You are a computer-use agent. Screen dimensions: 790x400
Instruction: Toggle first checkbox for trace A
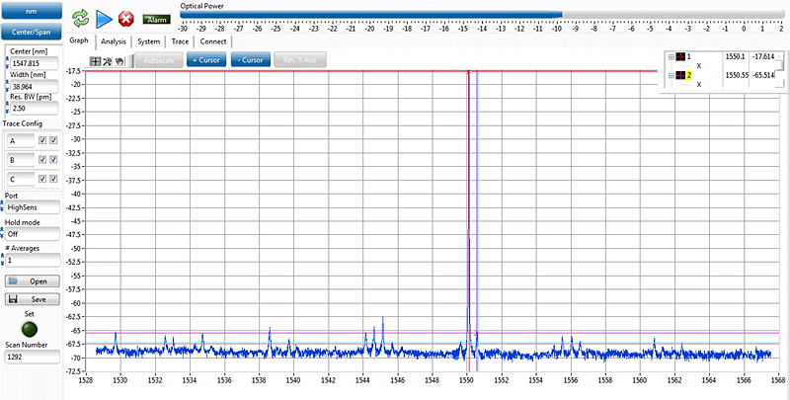pos(41,141)
